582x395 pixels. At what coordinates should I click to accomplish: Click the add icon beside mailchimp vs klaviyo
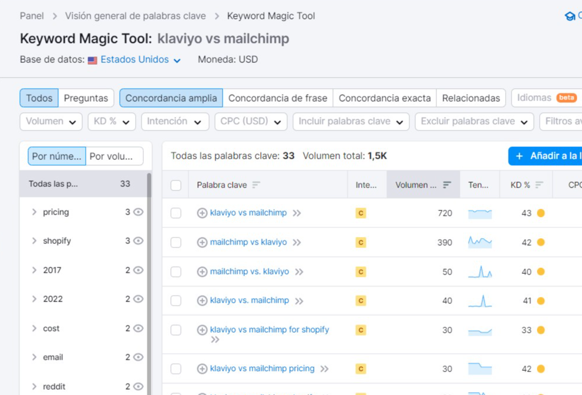202,242
